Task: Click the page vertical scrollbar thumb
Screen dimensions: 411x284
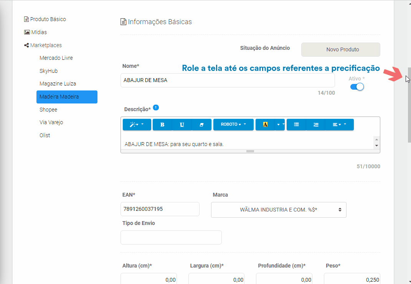Action: click(x=409, y=105)
